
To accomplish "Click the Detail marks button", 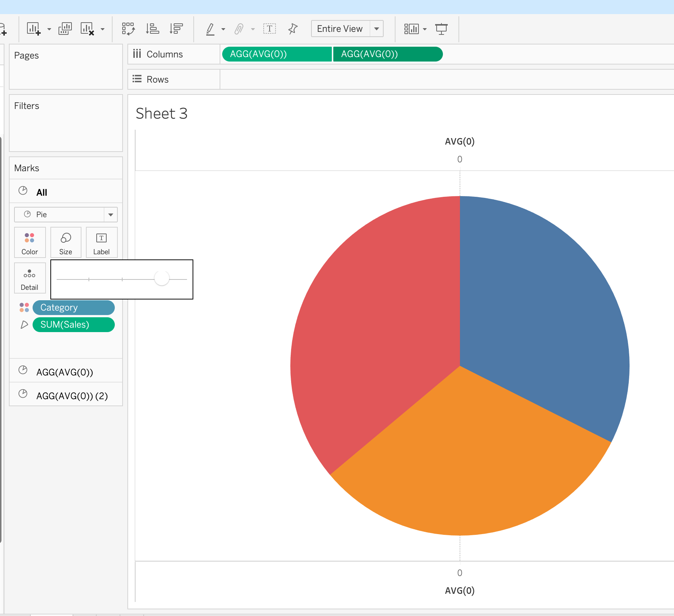I will (30, 278).
